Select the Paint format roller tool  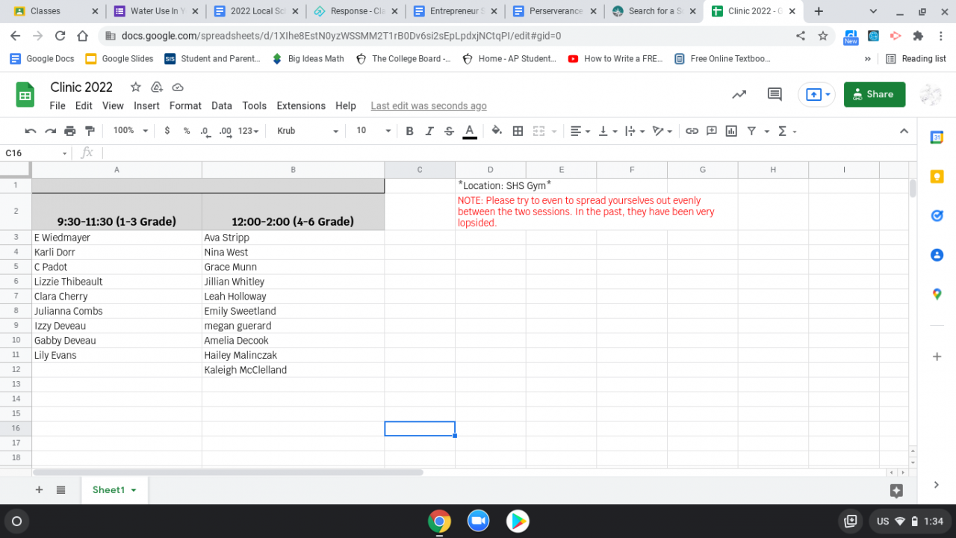[x=90, y=131]
